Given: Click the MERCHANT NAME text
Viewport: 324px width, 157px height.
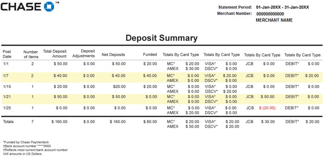Looking at the screenshot, I should click(274, 20).
